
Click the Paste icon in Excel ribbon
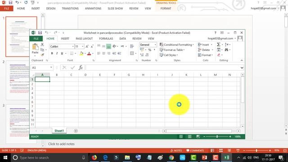click(x=35, y=47)
